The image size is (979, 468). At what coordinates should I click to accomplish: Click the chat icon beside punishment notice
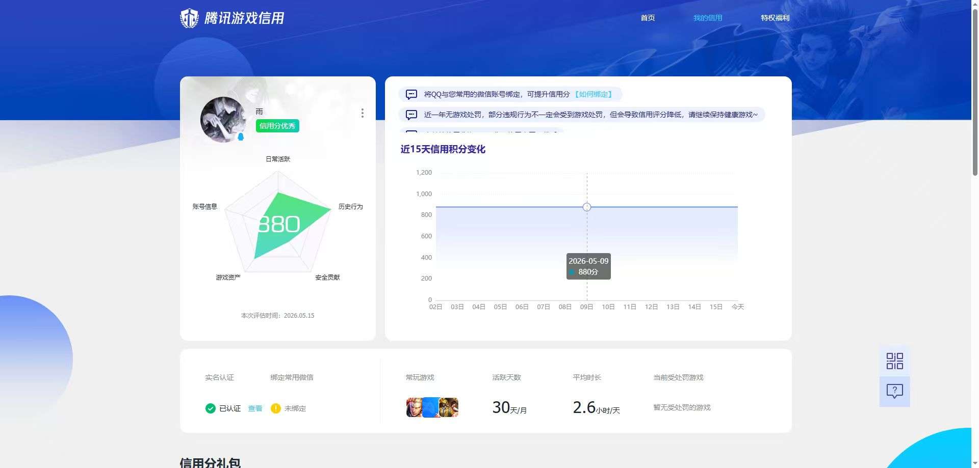pyautogui.click(x=411, y=115)
